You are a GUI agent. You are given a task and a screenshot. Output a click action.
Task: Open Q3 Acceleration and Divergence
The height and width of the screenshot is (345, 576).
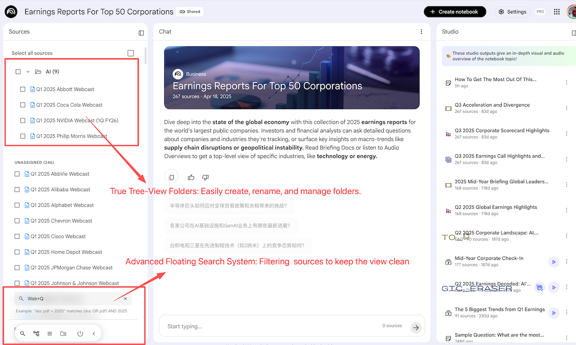[492, 105]
